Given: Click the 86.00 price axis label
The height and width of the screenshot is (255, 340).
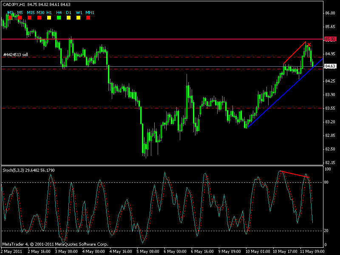Looking at the screenshot, I should [330, 13].
